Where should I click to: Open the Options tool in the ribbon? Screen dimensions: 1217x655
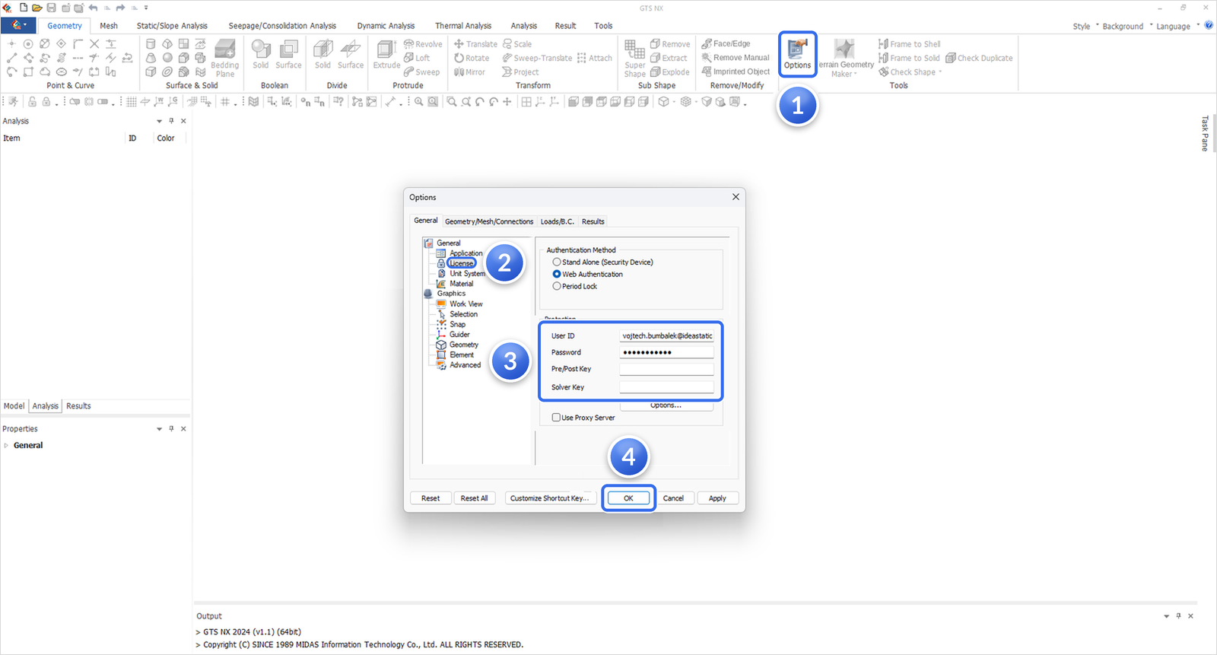coord(797,54)
